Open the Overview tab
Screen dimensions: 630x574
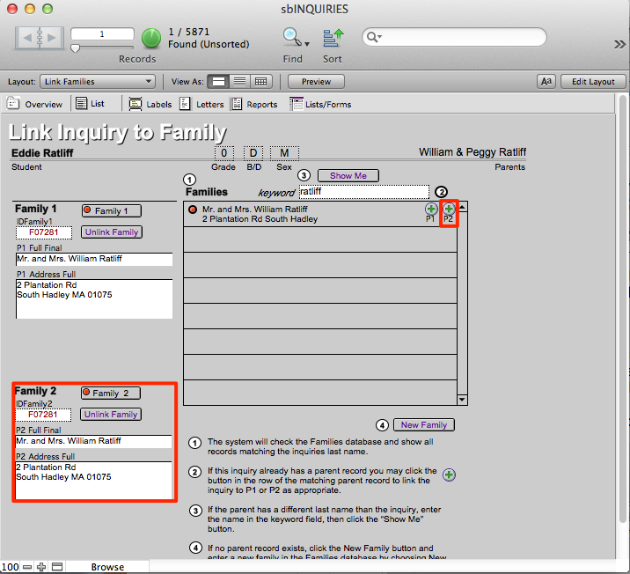point(35,104)
